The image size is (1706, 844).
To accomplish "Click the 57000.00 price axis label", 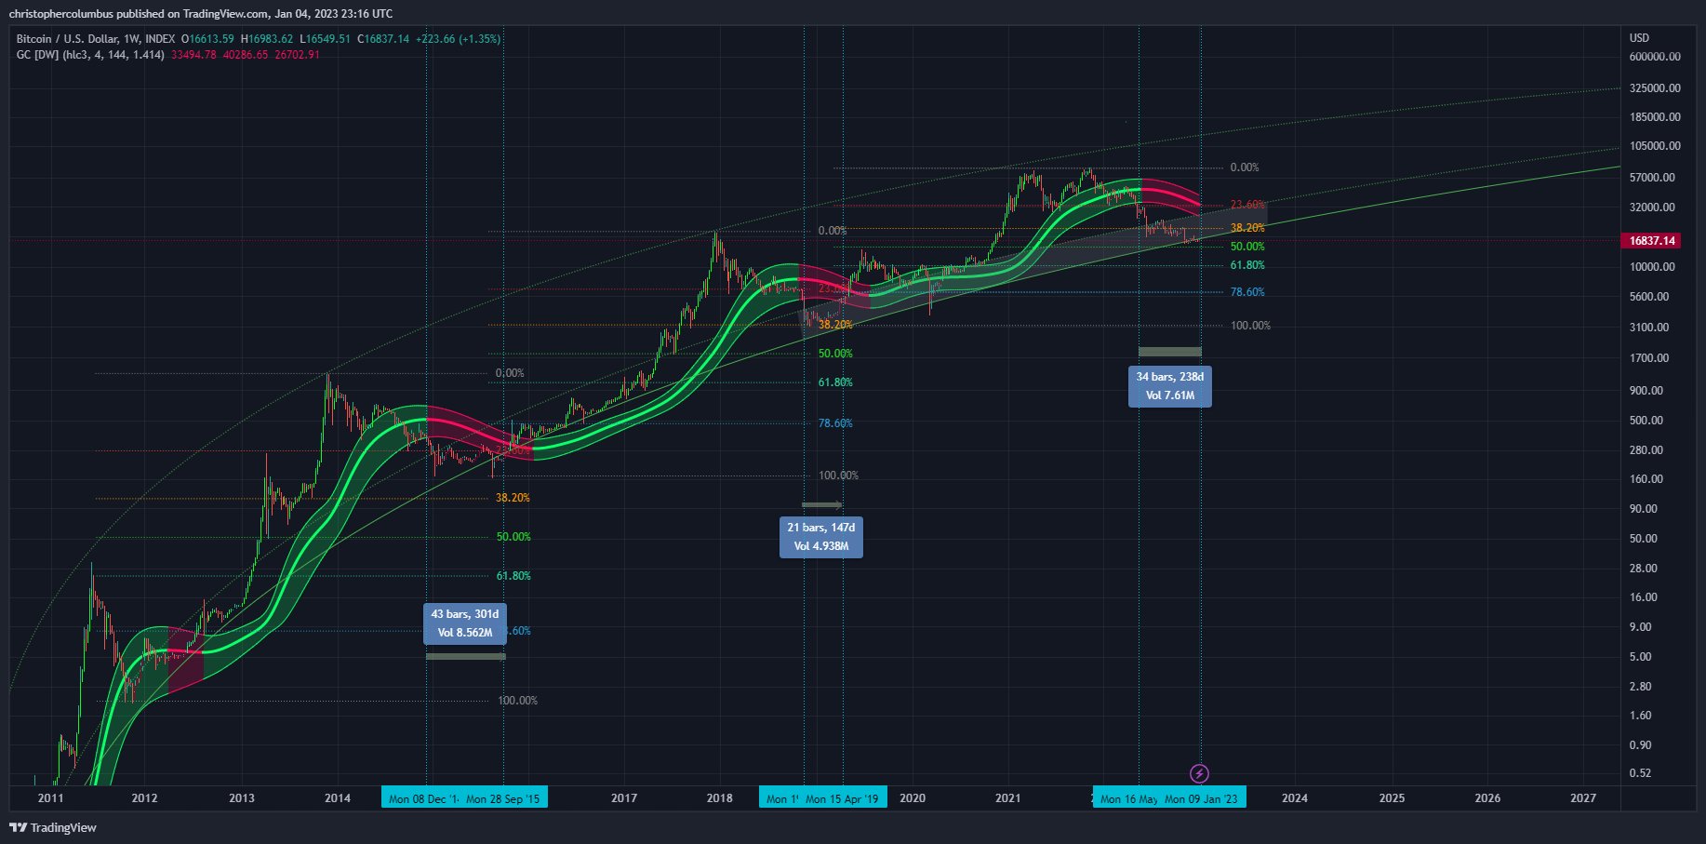I will [x=1652, y=178].
